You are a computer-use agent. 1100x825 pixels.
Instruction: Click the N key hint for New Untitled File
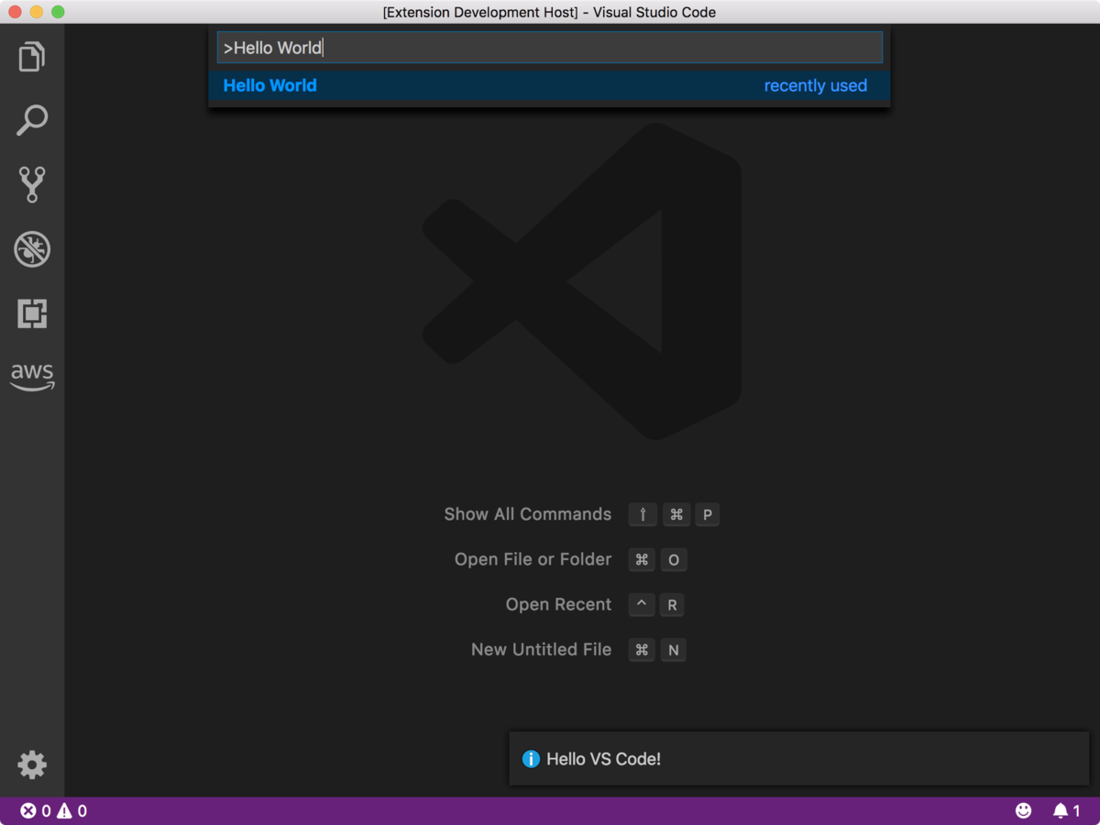point(673,649)
